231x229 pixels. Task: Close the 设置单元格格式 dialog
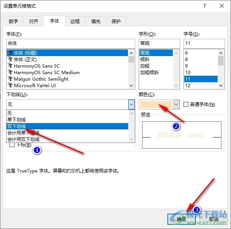pyautogui.click(x=222, y=6)
